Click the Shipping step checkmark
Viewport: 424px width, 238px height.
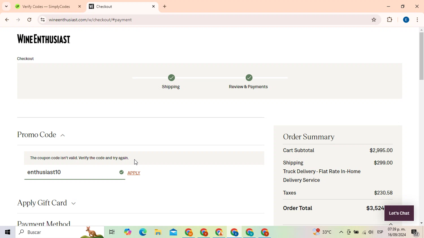pos(171,78)
